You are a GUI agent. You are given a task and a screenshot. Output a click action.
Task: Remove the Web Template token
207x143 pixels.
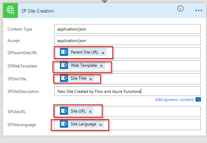(101, 66)
